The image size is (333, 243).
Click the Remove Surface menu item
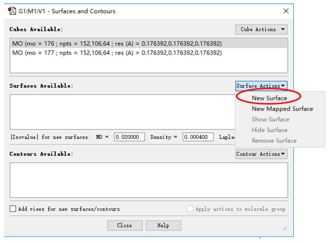[x=274, y=141]
